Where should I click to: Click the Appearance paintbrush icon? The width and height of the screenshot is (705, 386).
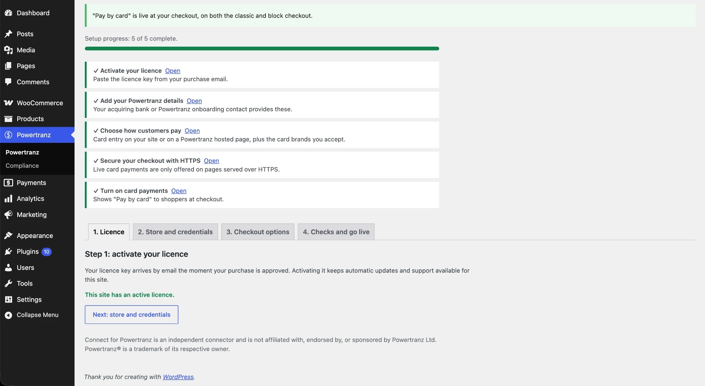coord(8,235)
